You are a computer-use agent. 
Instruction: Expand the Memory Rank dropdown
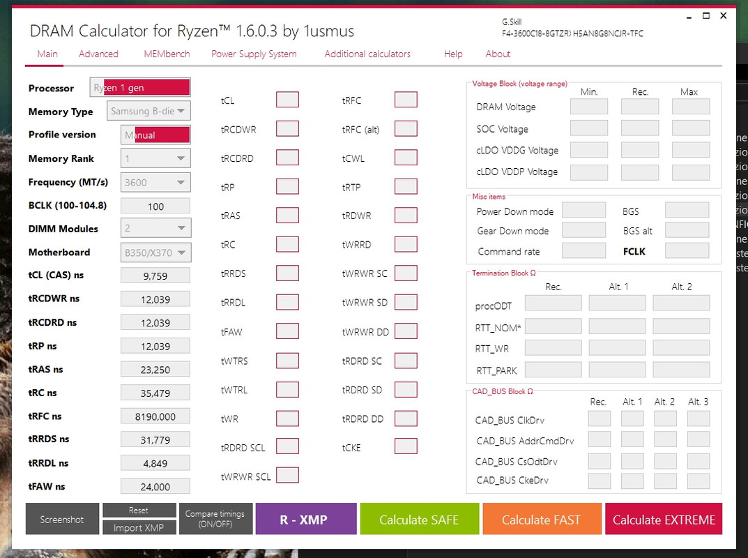(x=155, y=158)
